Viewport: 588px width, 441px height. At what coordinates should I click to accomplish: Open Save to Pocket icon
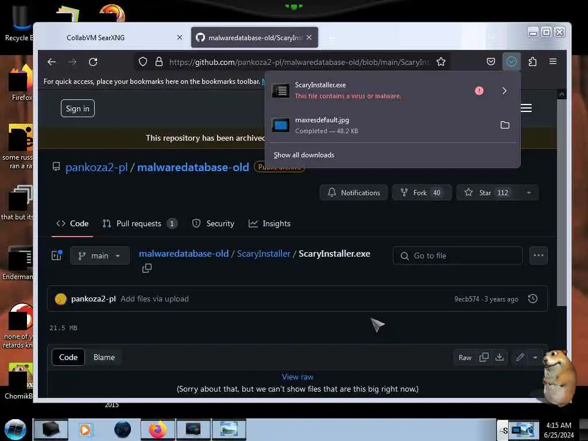(491, 61)
